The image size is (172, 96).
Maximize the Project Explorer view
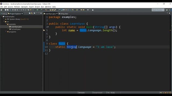41,13
